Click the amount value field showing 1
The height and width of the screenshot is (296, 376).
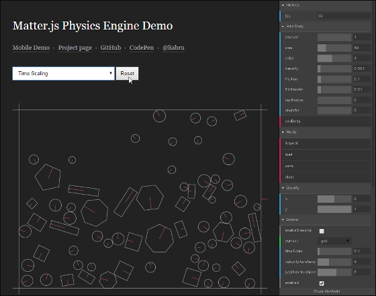click(x=362, y=37)
